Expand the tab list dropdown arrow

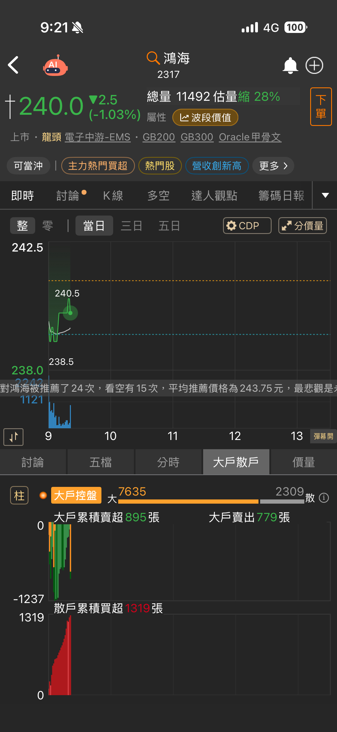tap(325, 195)
